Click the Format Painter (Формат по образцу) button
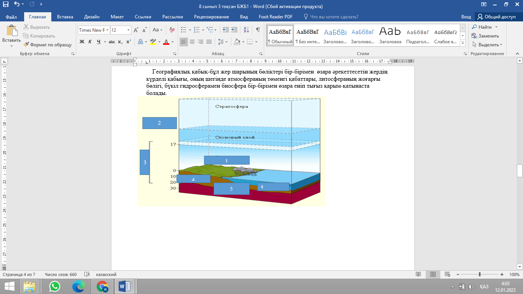Viewport: 523px width, 294px height. [x=47, y=44]
